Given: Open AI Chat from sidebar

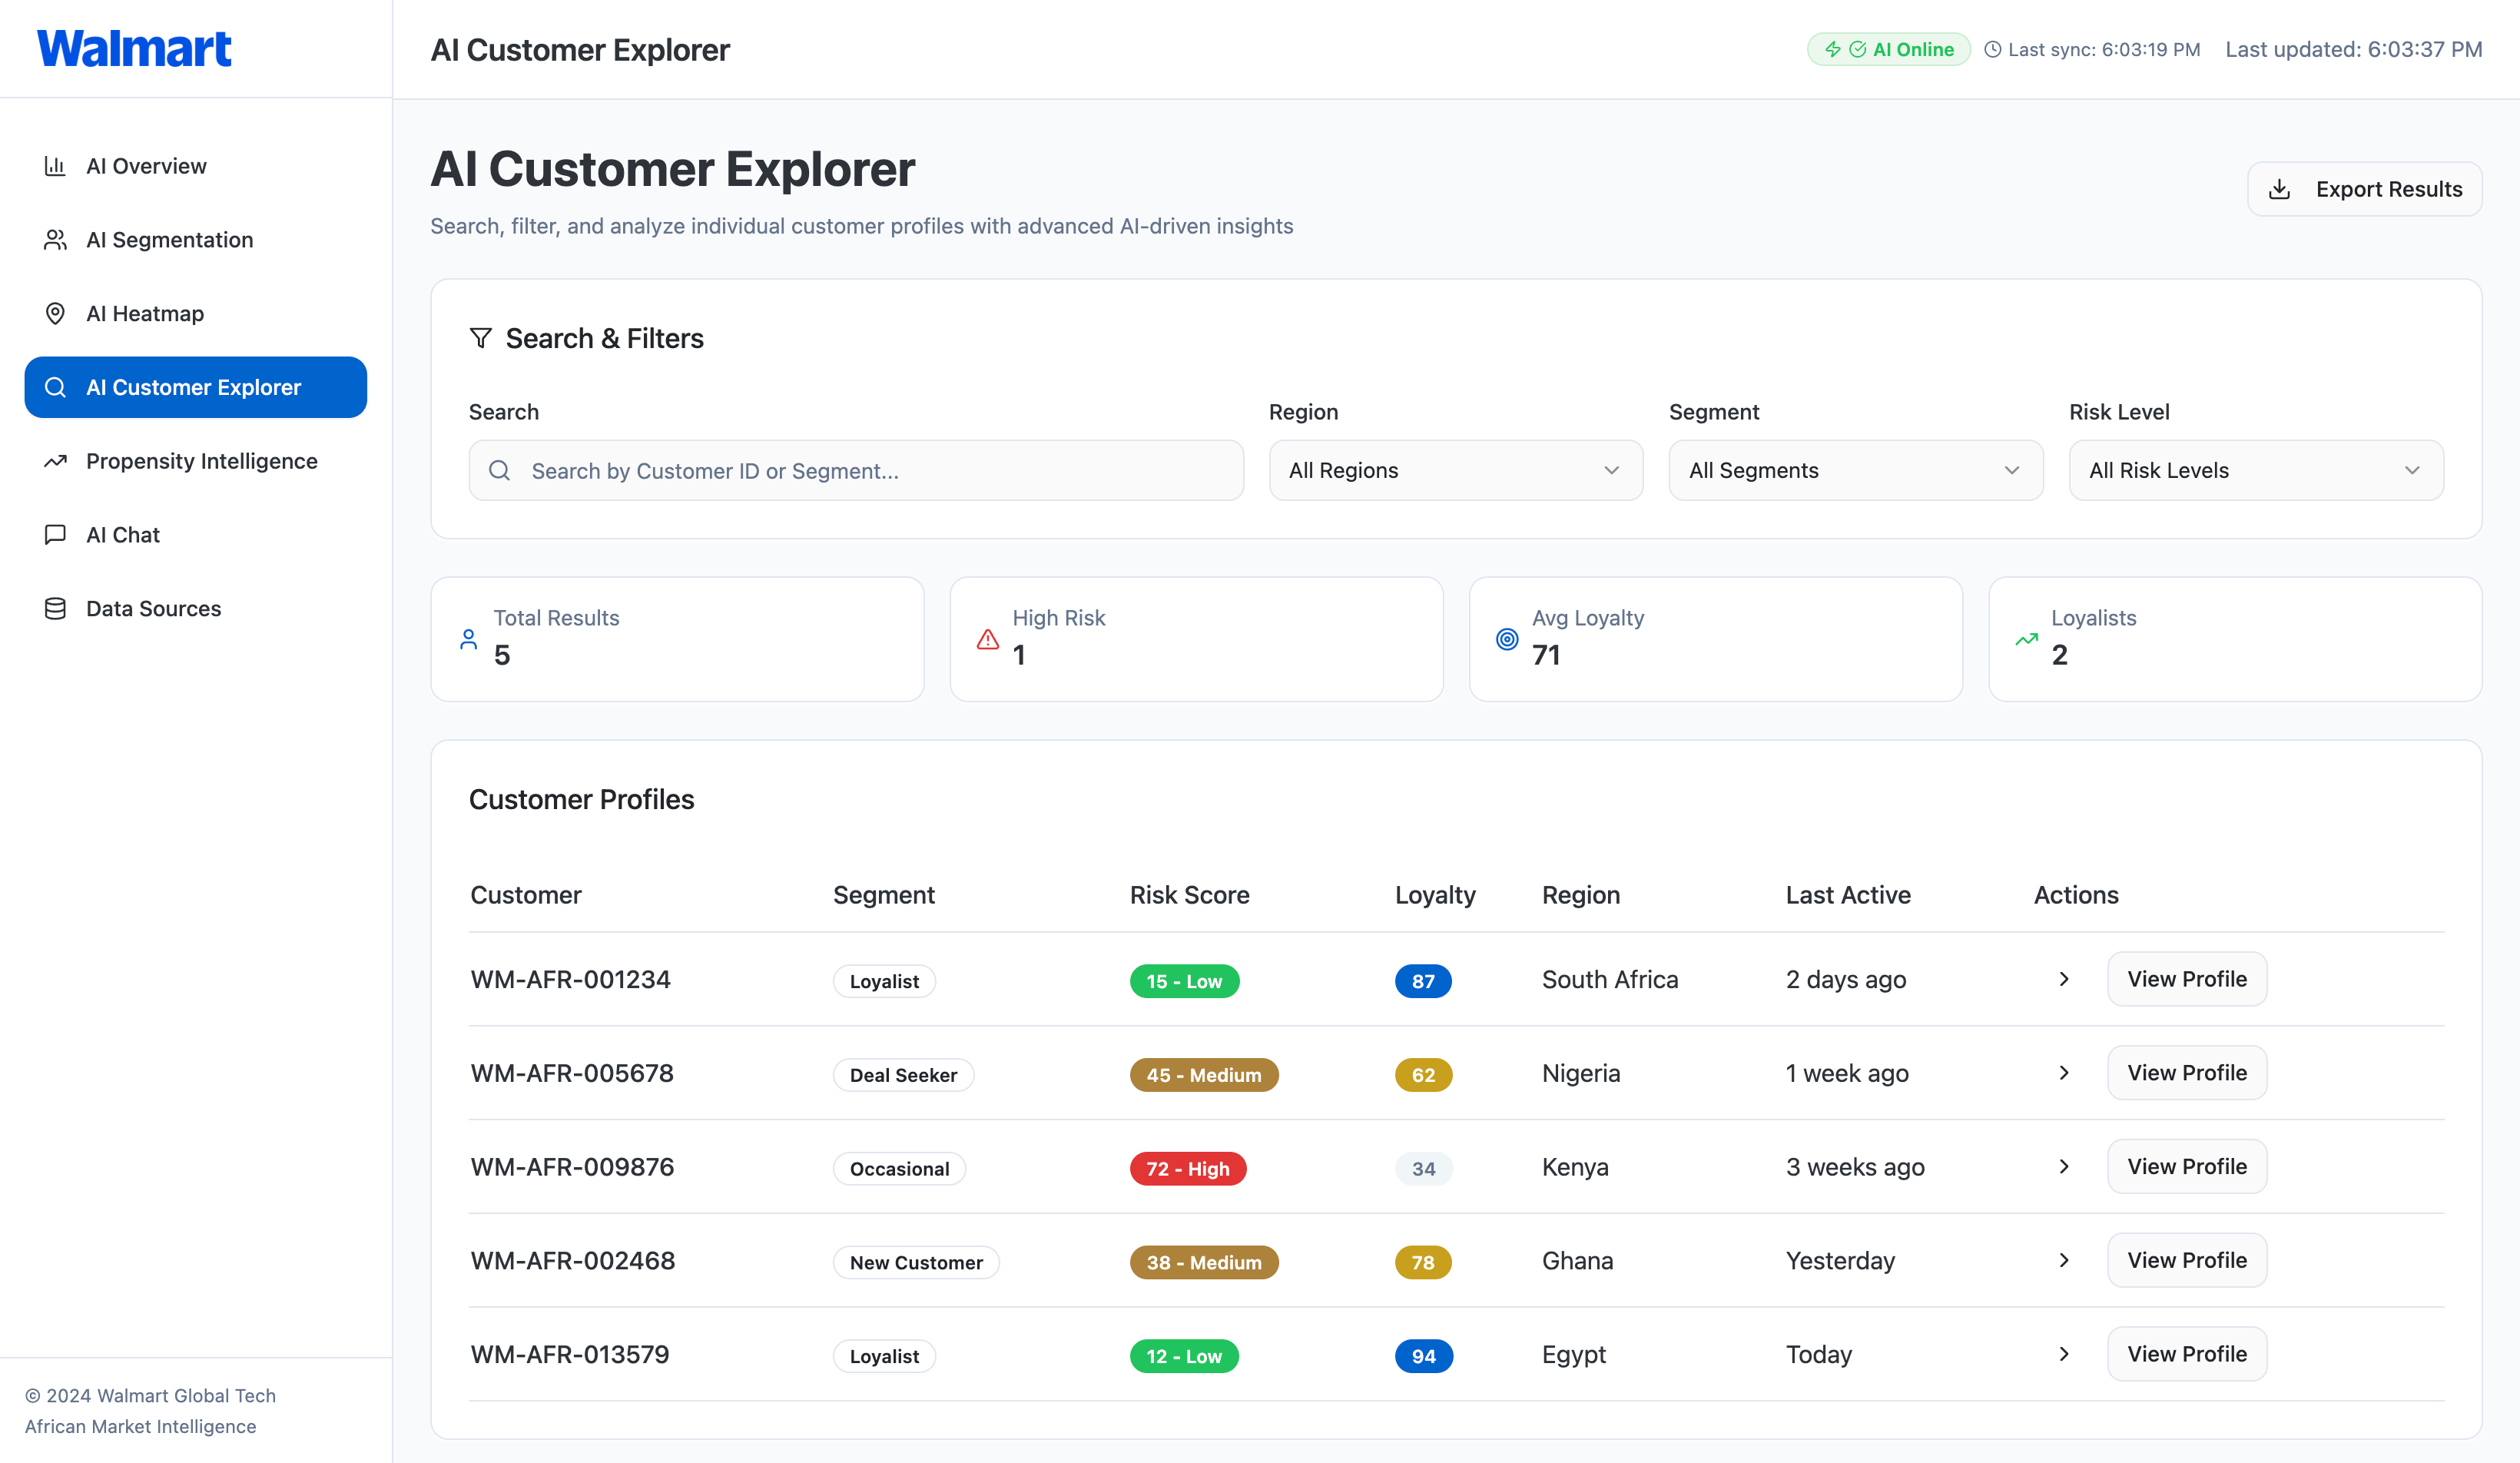Looking at the screenshot, I should pos(196,535).
